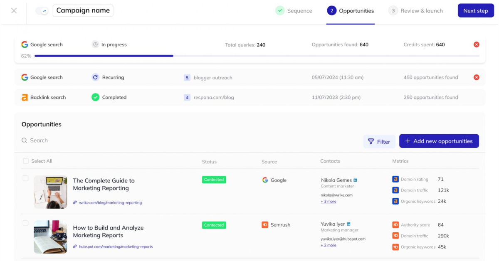The image size is (499, 261).
Task: Close the campaign editor with the X icon
Action: coord(14,10)
